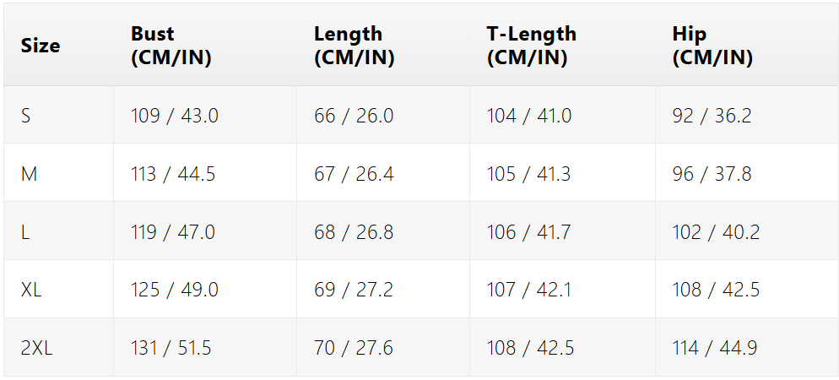The height and width of the screenshot is (380, 839).
Task: Click bust value 109 / 43.0
Action: [x=175, y=116]
